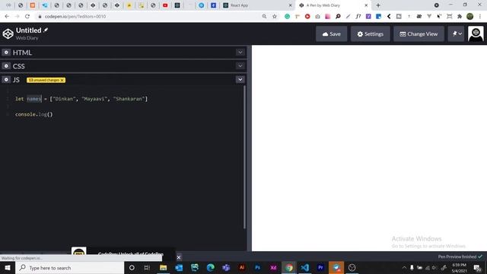487x274 pixels.
Task: Switch to the YouTube pinned tab
Action: [x=165, y=5]
